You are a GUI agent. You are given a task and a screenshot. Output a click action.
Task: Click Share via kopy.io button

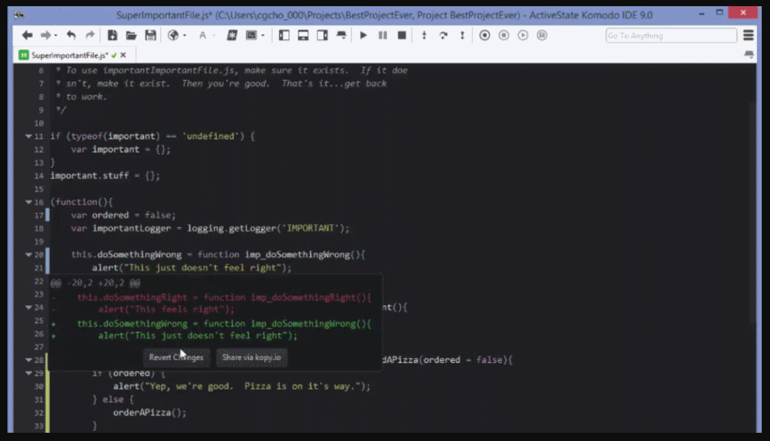coord(251,357)
